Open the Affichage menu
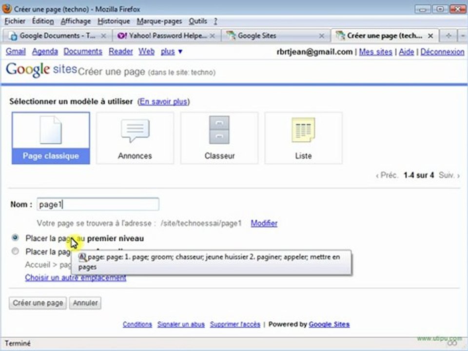Image resolution: width=468 pixels, height=351 pixels. tap(76, 21)
